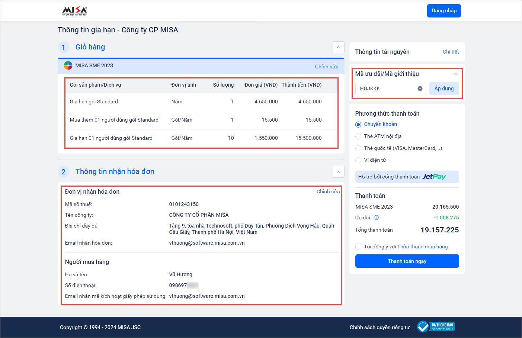Choose Thẻ quốc tế (VISA, MasterCard) option
Image resolution: width=522 pixels, height=338 pixels.
pyautogui.click(x=358, y=148)
